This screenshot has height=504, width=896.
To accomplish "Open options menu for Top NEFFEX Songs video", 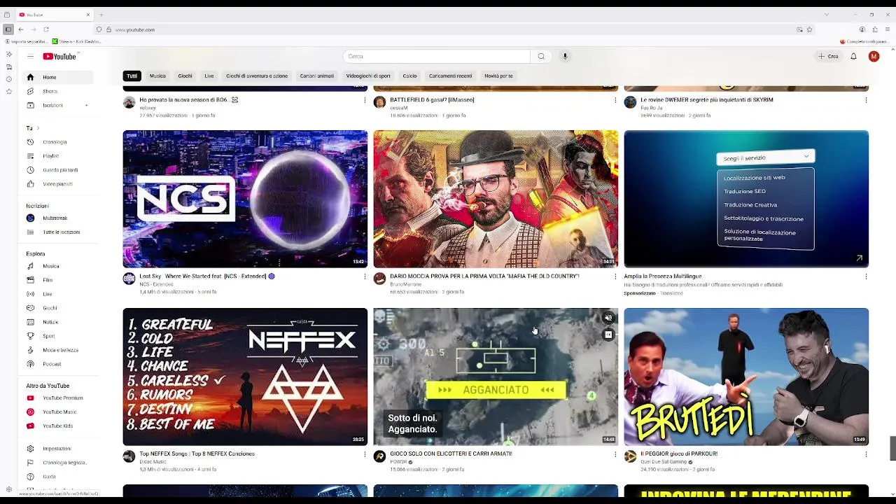I will (365, 454).
